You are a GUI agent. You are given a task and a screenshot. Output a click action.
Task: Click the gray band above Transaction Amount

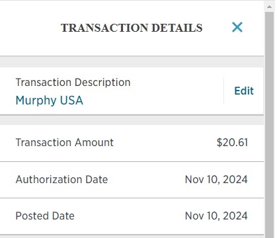[132, 120]
